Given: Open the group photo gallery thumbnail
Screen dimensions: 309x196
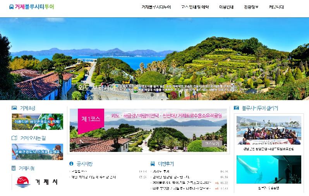Looking at the screenshot, I should pos(268,130).
